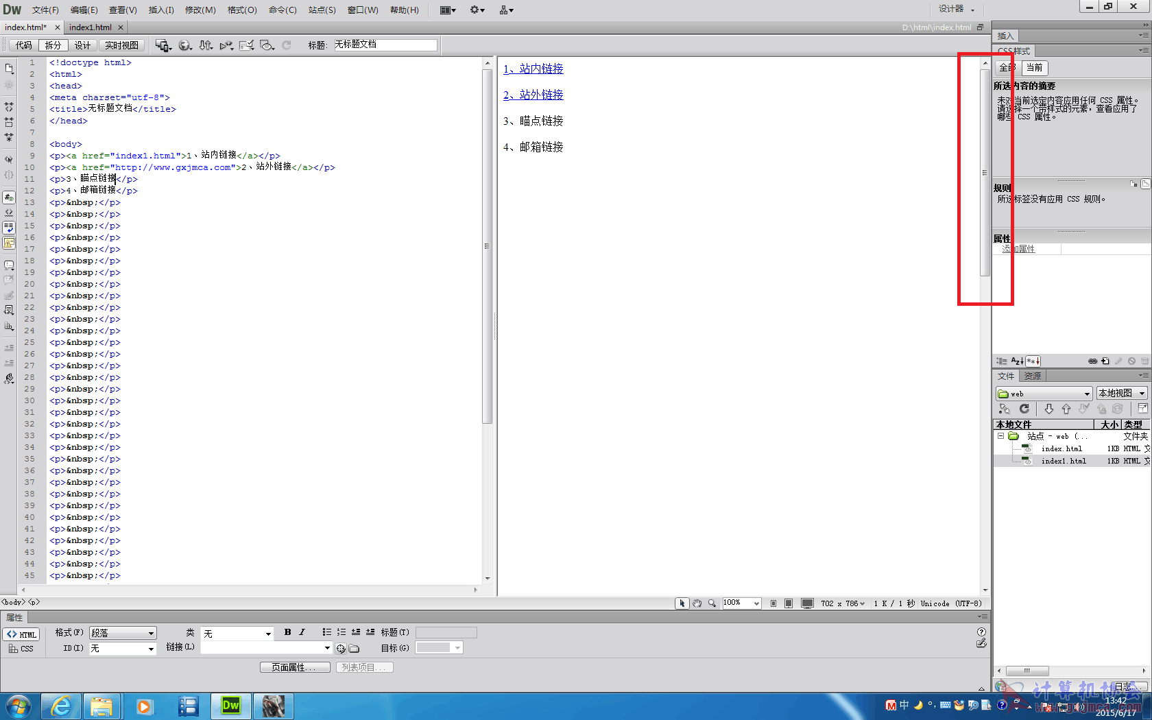Expand Files panel to show both sites

click(1142, 409)
